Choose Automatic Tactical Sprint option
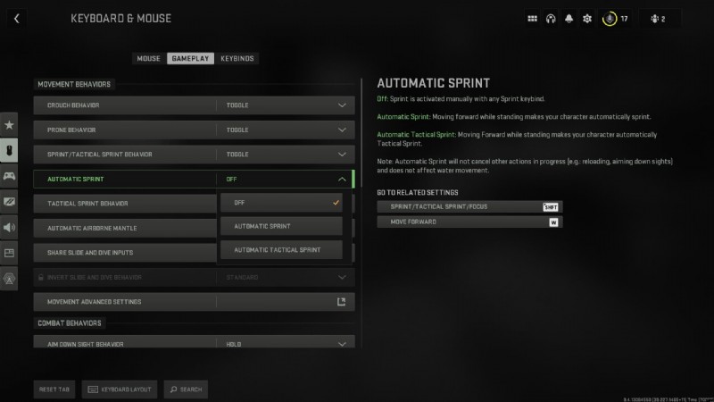Viewport: 714px width, 402px height. (281, 250)
